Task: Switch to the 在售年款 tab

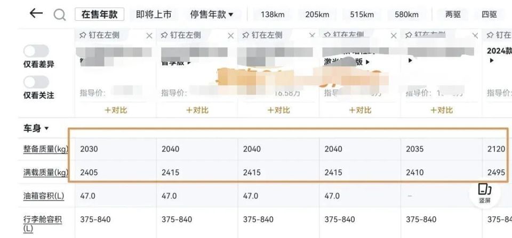Action: pyautogui.click(x=99, y=14)
